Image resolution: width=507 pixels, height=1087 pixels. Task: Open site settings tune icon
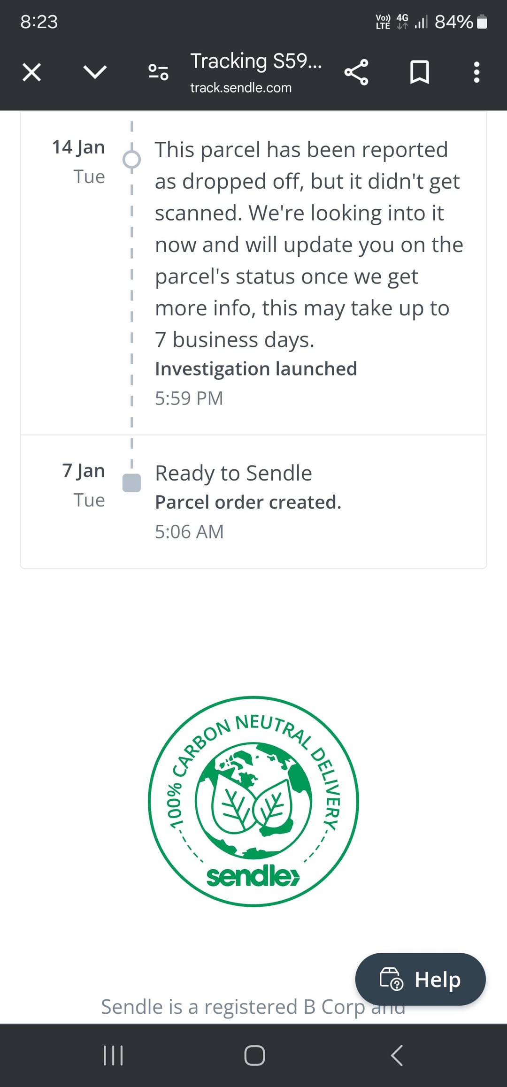(158, 72)
